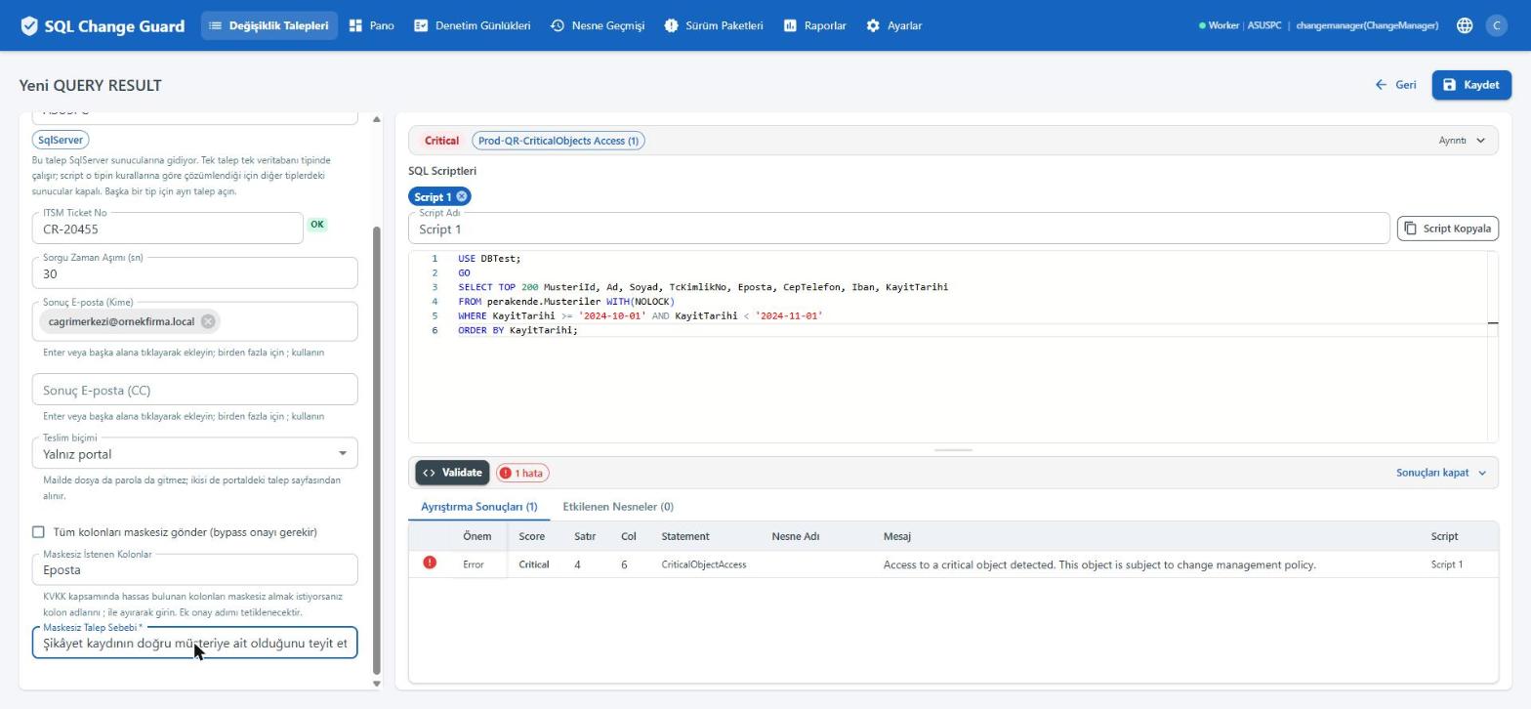Open Nesne Geçmişi menu
This screenshot has width=1531, height=709.
[598, 25]
